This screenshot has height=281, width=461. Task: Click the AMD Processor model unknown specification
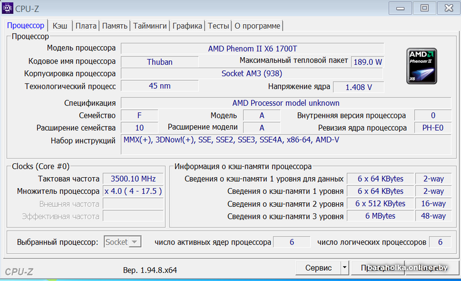(x=286, y=103)
